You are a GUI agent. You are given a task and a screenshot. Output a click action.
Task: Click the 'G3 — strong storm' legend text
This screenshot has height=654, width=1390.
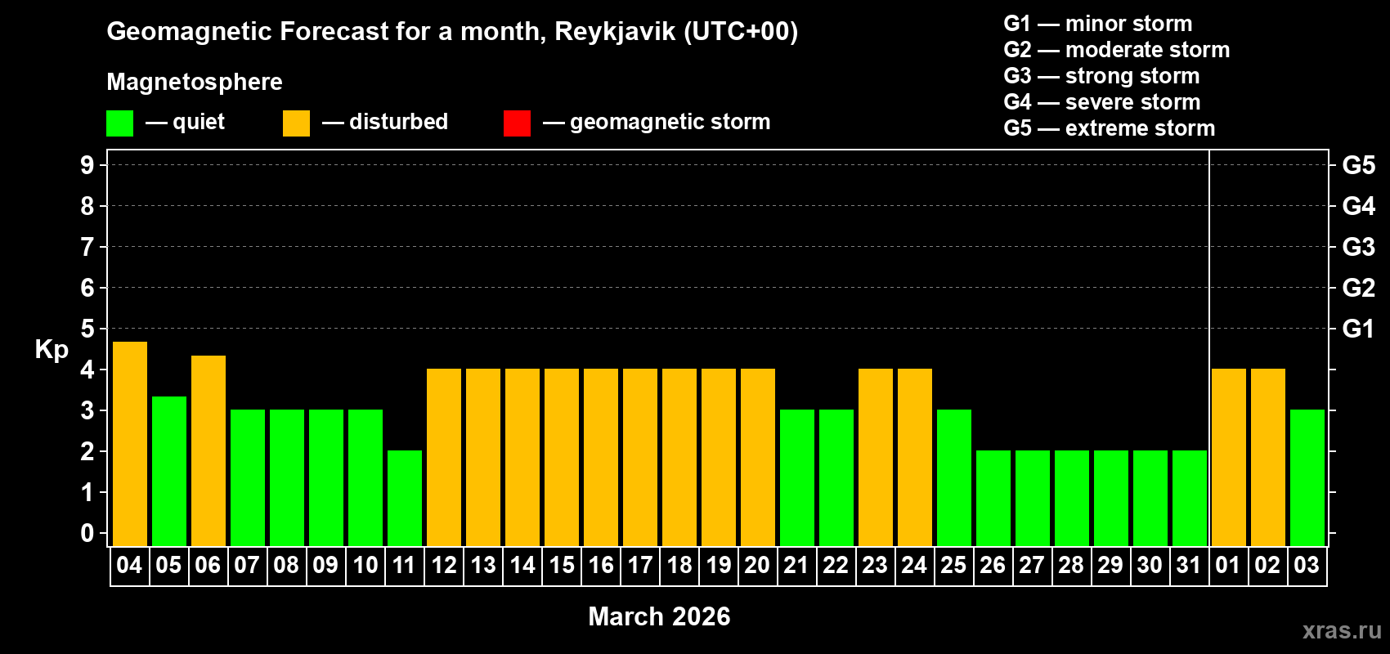(x=1101, y=76)
